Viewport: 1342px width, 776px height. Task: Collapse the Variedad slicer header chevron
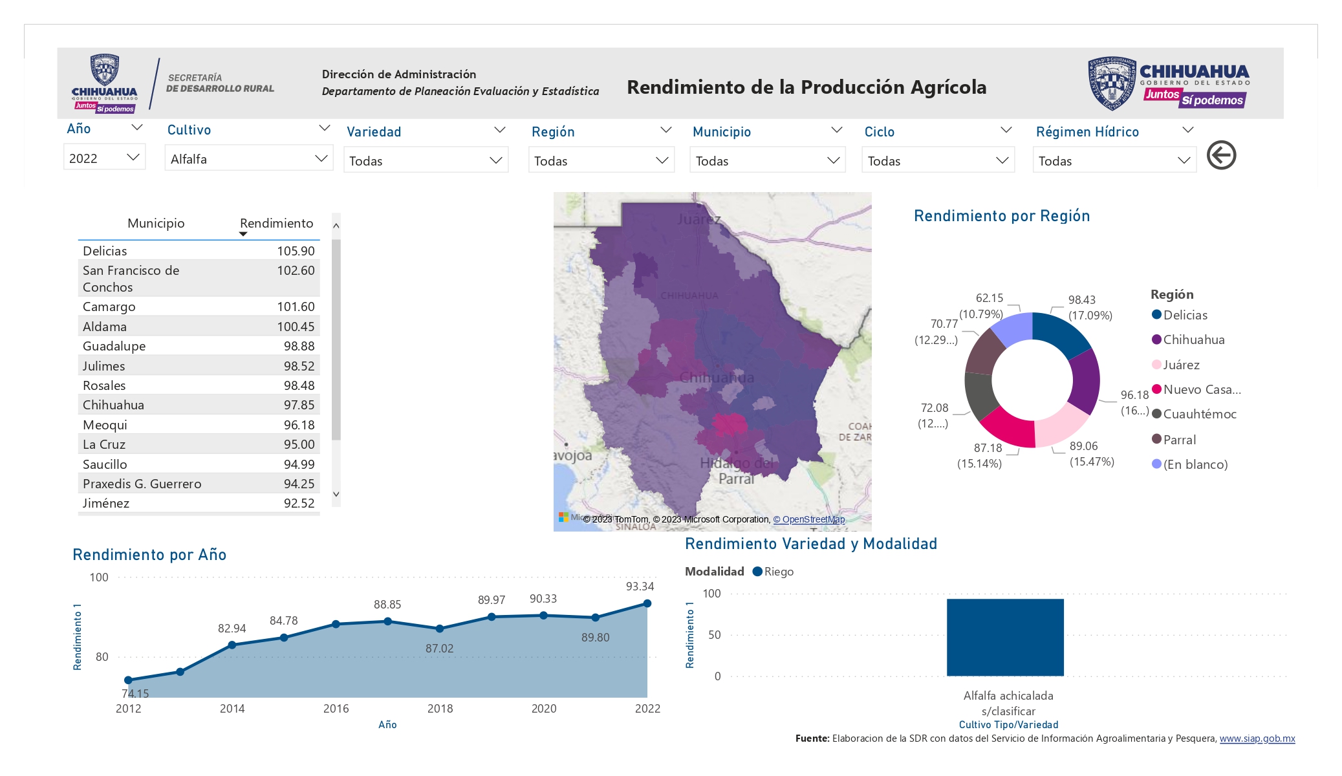pyautogui.click(x=499, y=130)
